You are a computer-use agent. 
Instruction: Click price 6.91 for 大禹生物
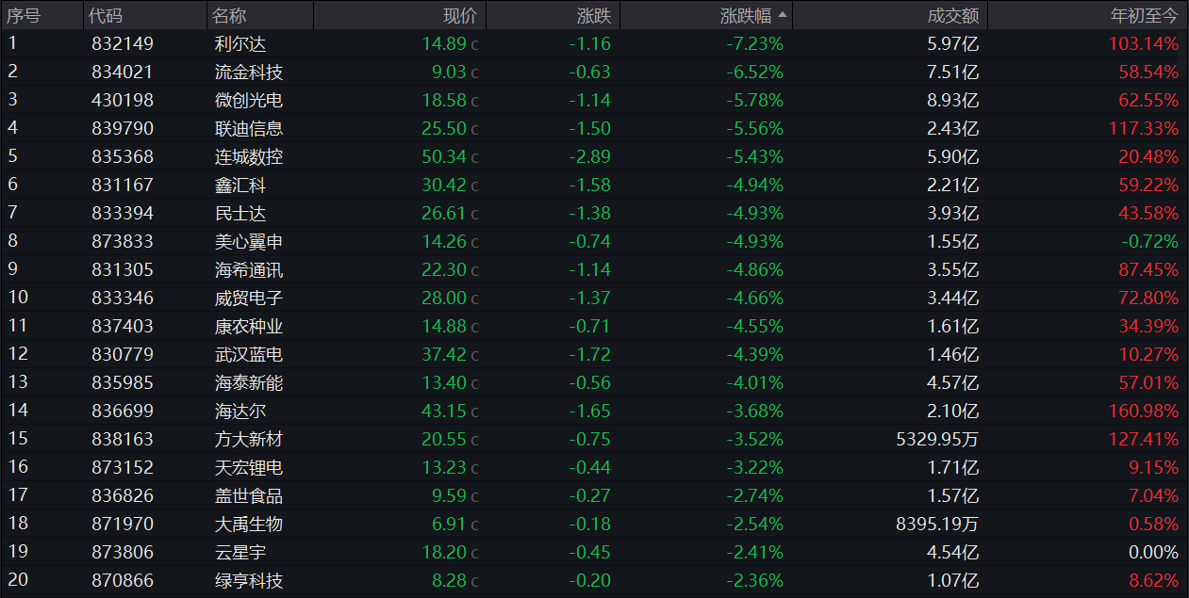click(x=449, y=524)
